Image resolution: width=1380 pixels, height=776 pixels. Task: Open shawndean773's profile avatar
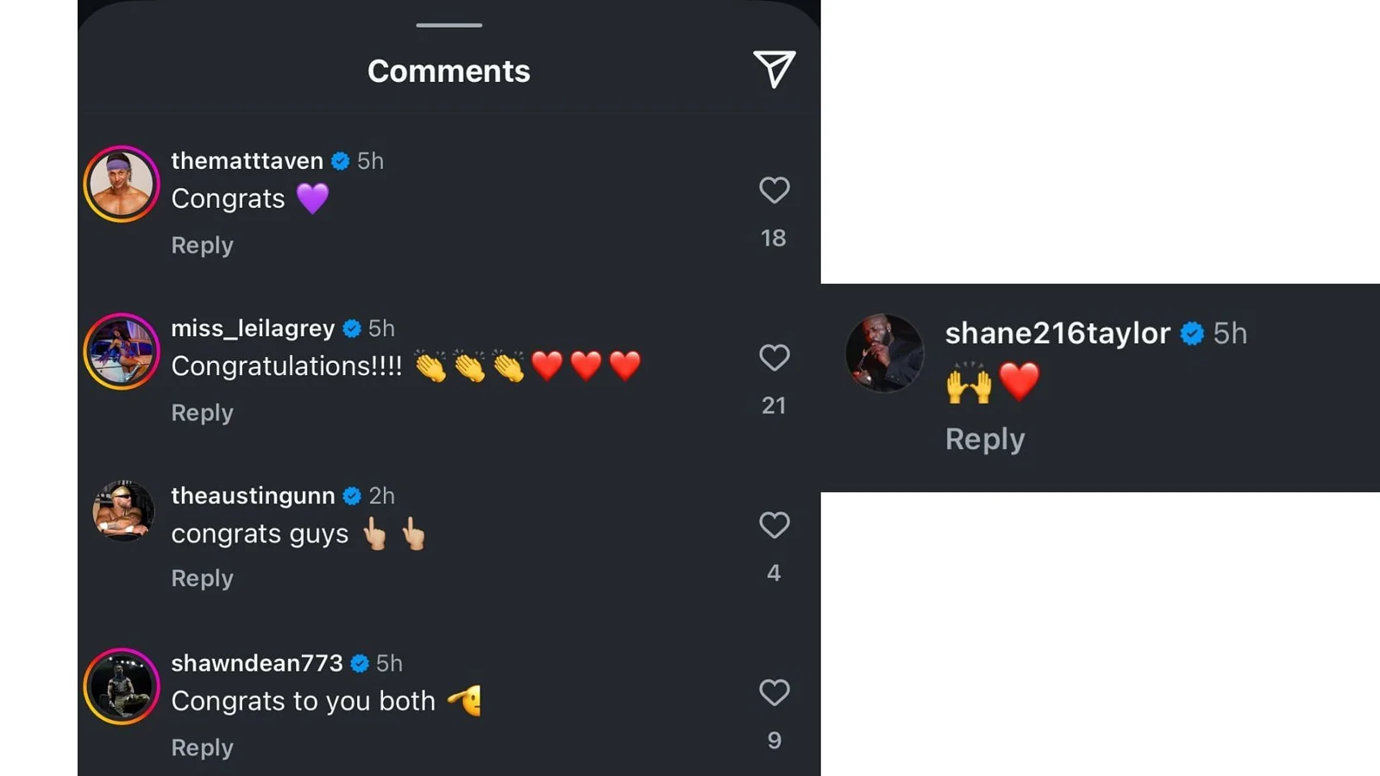tap(122, 686)
